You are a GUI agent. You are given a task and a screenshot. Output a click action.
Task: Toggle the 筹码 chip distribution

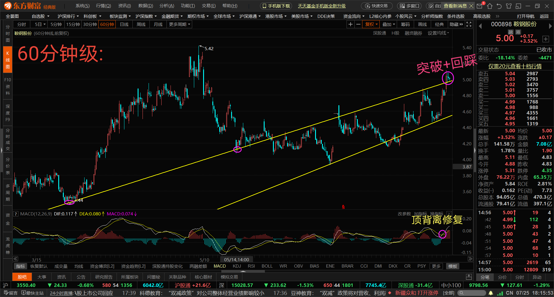click(x=405, y=25)
